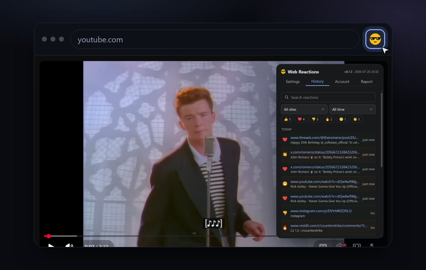Click into the Search reactions field

pyautogui.click(x=328, y=97)
